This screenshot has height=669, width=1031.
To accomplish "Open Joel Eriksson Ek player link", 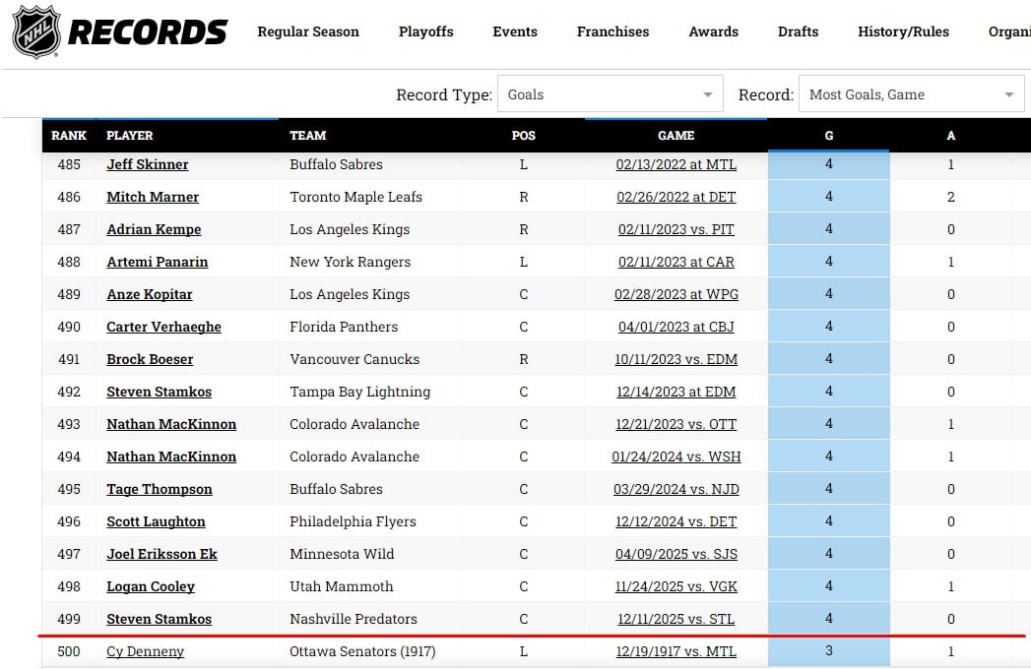I will point(161,554).
